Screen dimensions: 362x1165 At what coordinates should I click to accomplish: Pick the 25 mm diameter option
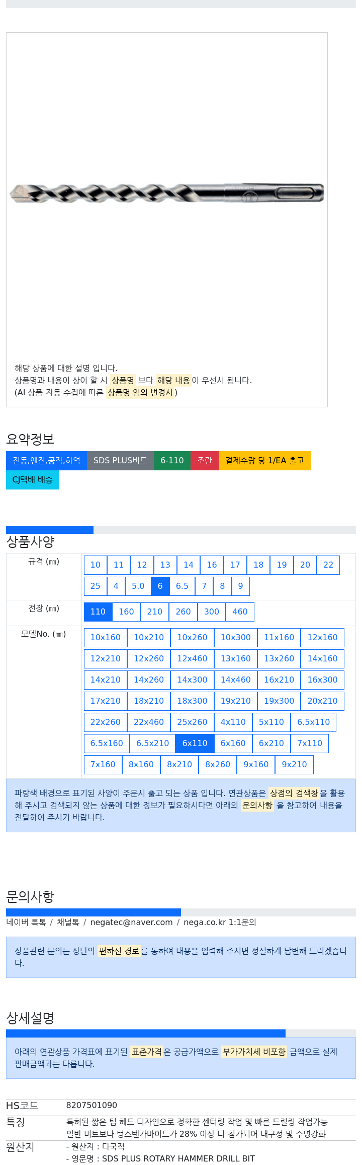96,586
